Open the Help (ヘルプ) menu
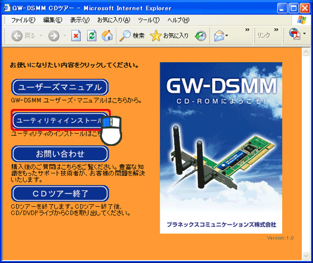 178,20
